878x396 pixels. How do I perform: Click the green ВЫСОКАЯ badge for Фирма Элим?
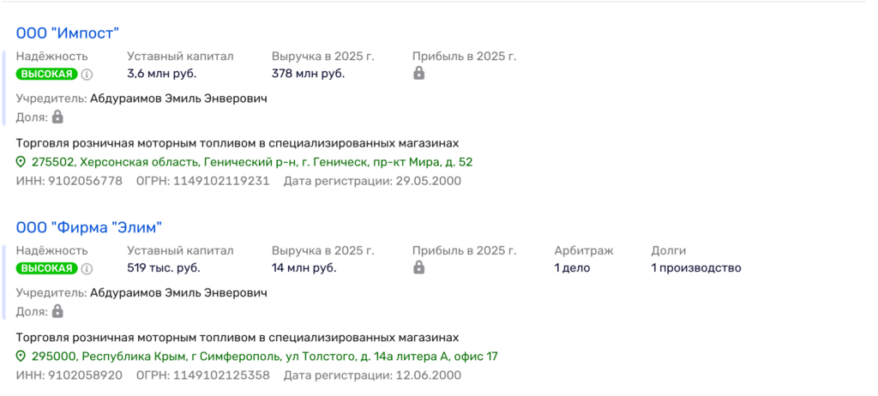[46, 268]
